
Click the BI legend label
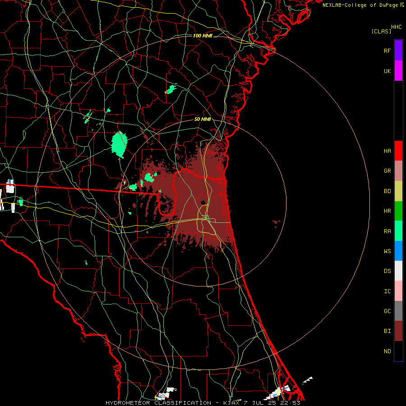pos(387,331)
